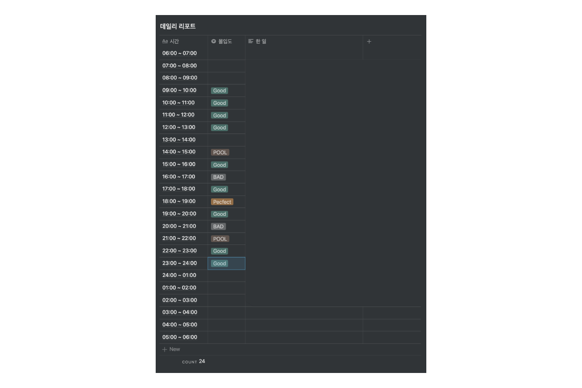This screenshot has height=388, width=582.
Task: Open the COUNT 24 calculation menu
Action: [x=194, y=361]
